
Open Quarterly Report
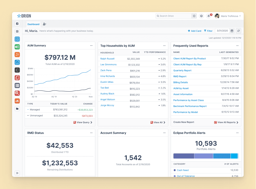pyautogui.click(x=182, y=70)
